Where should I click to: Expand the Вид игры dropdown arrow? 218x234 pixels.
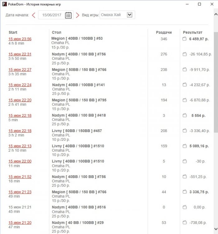130,15
